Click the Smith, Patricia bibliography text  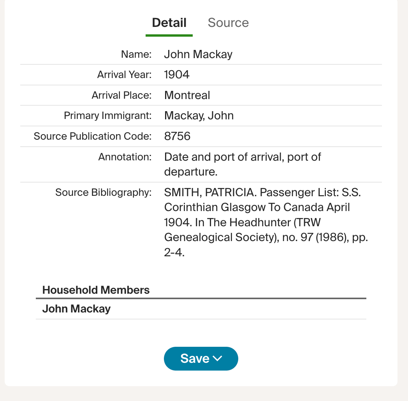pos(266,222)
